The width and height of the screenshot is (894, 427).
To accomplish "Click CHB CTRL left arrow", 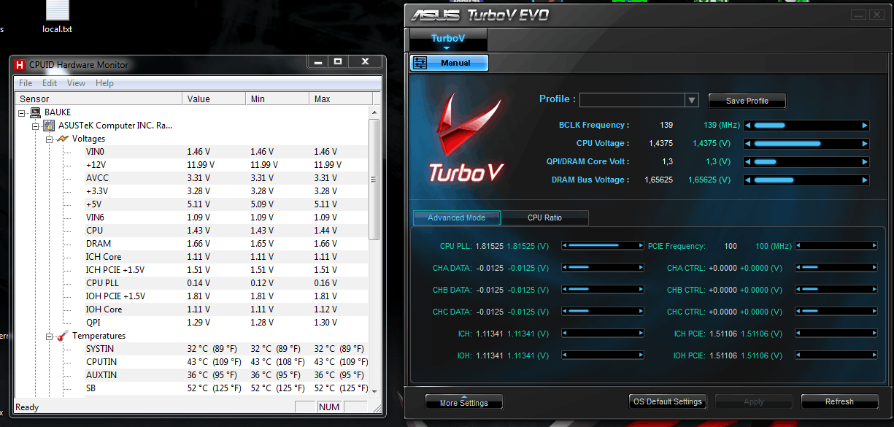I will (798, 290).
